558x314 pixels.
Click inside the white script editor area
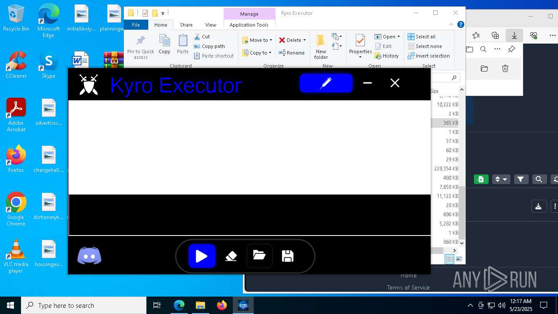[x=249, y=147]
